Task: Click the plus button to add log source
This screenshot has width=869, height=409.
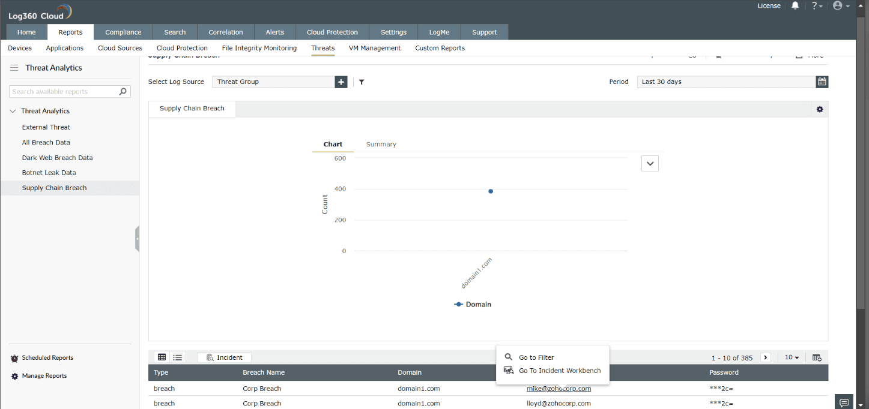Action: [x=341, y=82]
